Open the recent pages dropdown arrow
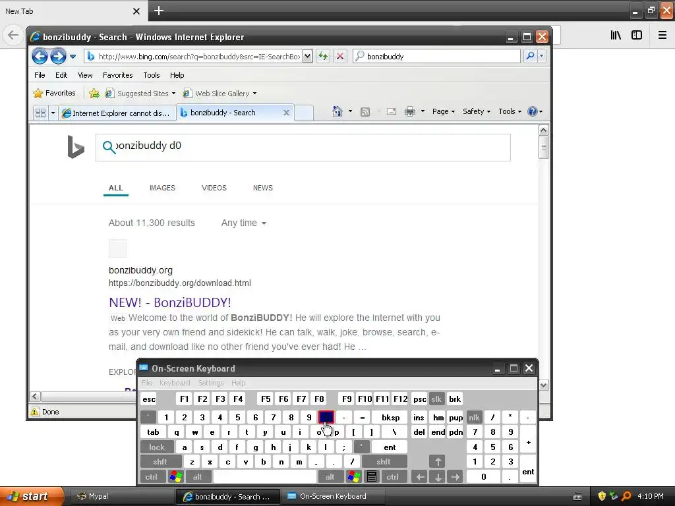The height and width of the screenshot is (506, 675). (x=73, y=57)
